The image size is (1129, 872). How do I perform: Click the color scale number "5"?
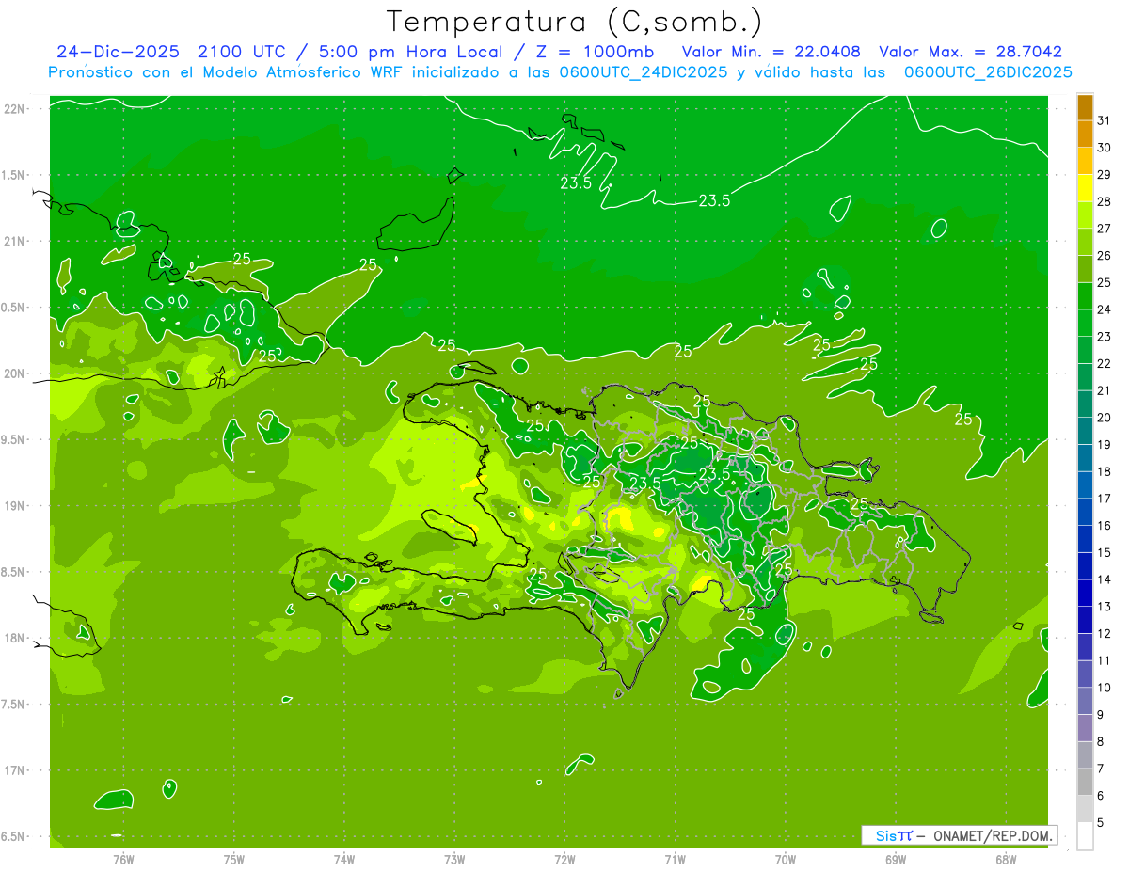(1100, 823)
